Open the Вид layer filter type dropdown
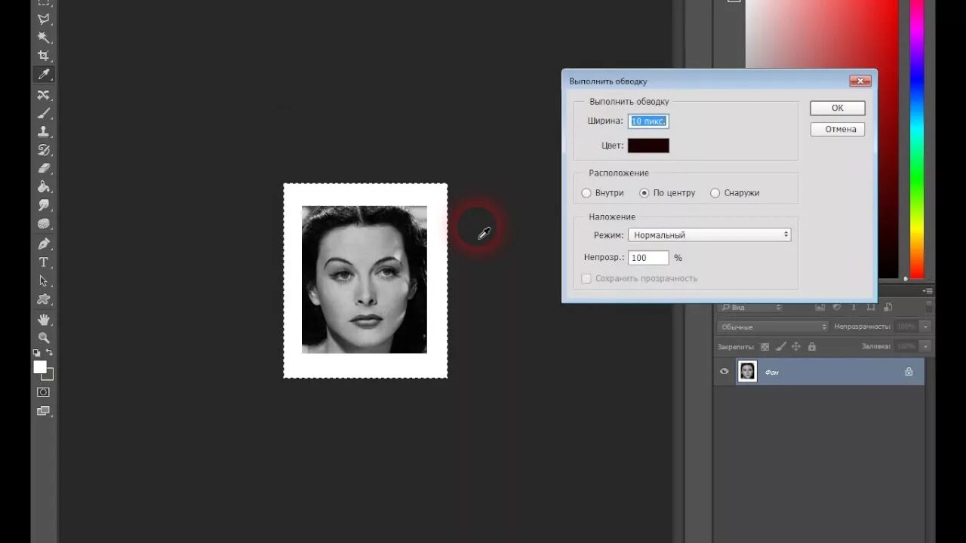The width and height of the screenshot is (966, 543). 750,307
